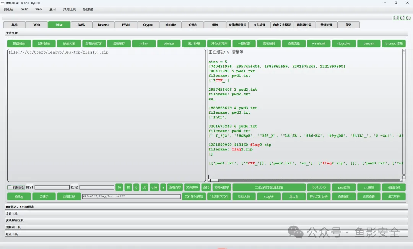Open the 局域网协同 tab
The width and height of the screenshot is (413, 249).
click(304, 25)
